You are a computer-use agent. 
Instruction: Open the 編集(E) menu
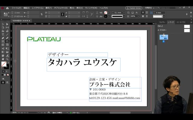(x=27, y=8)
